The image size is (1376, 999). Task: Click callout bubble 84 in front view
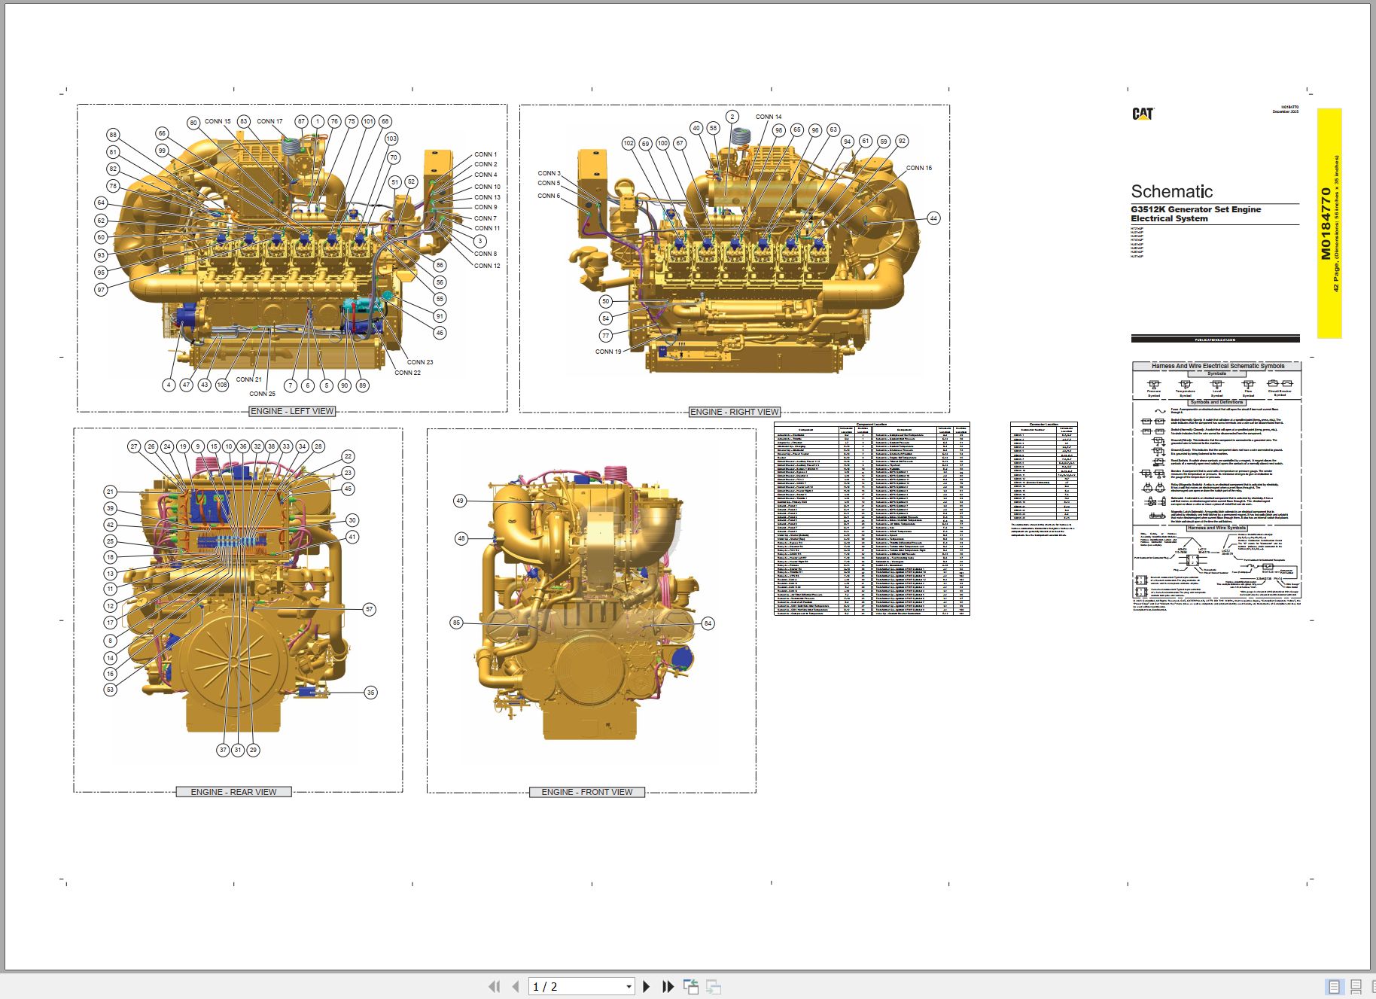708,623
